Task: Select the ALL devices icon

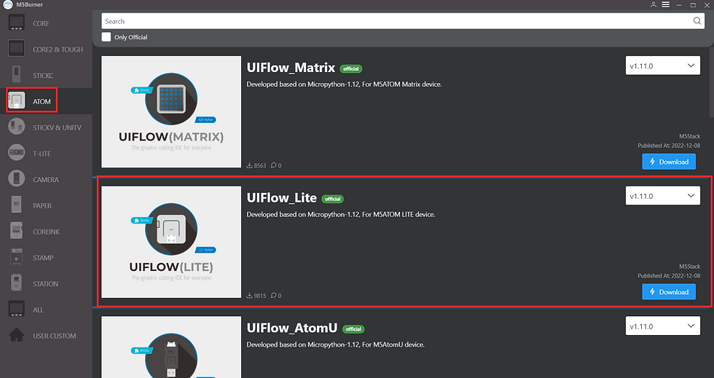Action: click(x=16, y=309)
